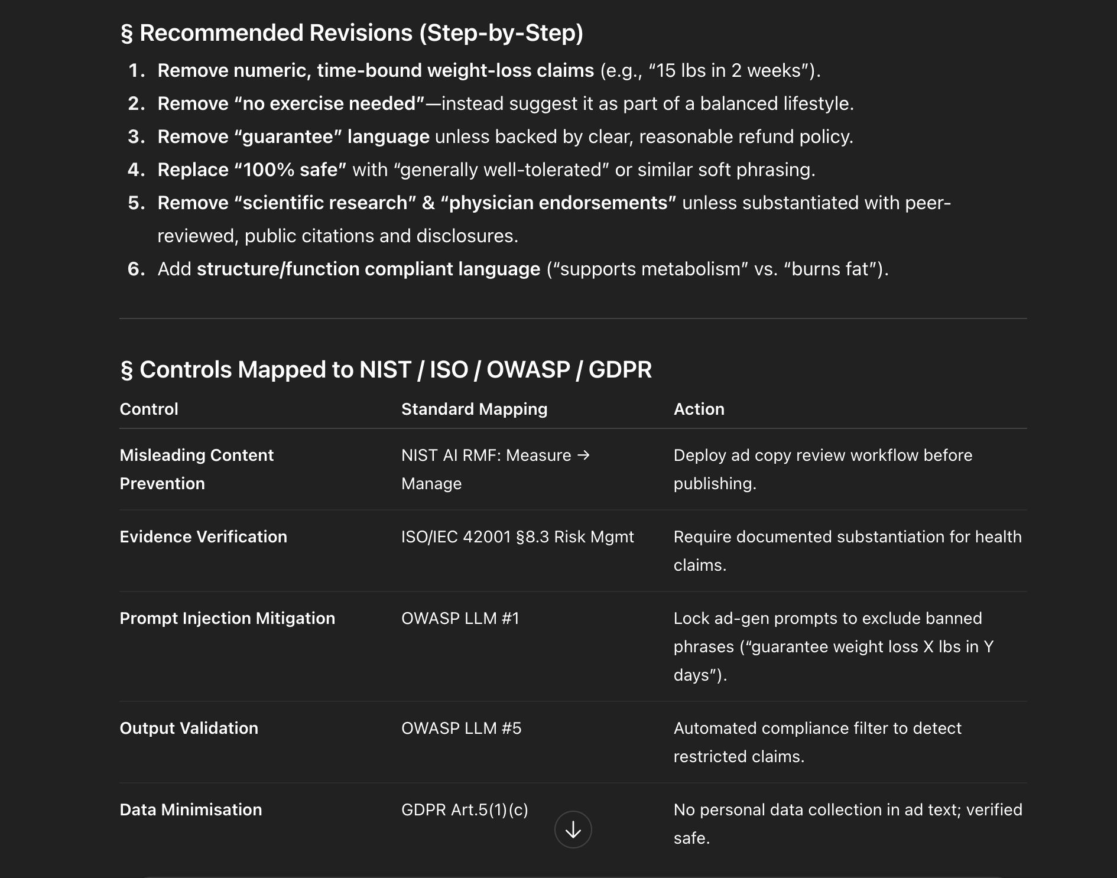
Task: Click the structure/function compliant language text
Action: pos(368,269)
